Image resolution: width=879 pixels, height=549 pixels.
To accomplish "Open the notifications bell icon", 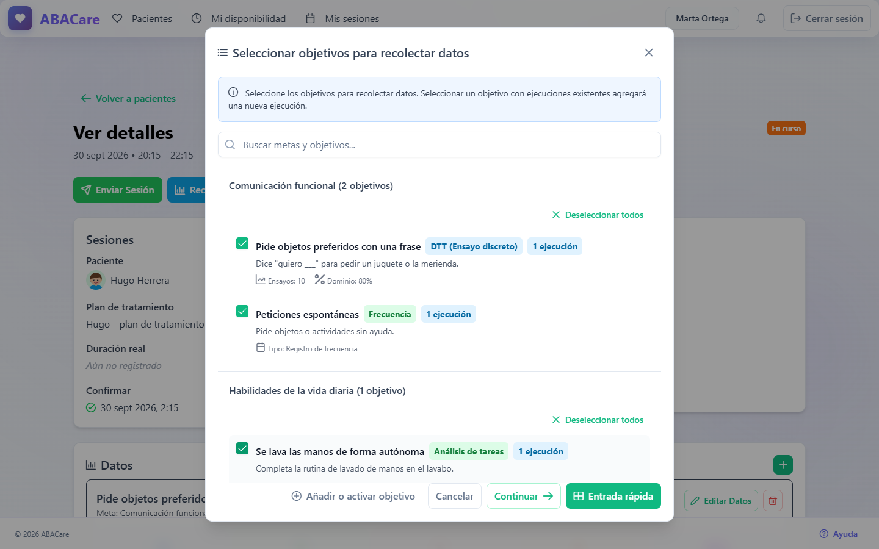I will [761, 18].
